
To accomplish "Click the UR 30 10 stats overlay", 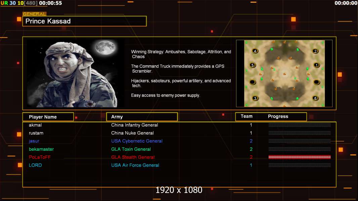I will [x=12, y=3].
